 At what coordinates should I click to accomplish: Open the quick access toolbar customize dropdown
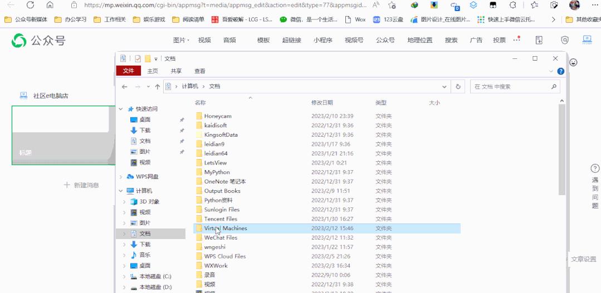click(x=156, y=59)
